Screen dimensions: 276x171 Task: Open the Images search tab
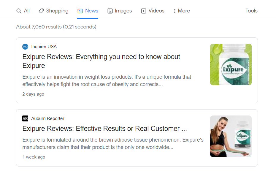120,11
